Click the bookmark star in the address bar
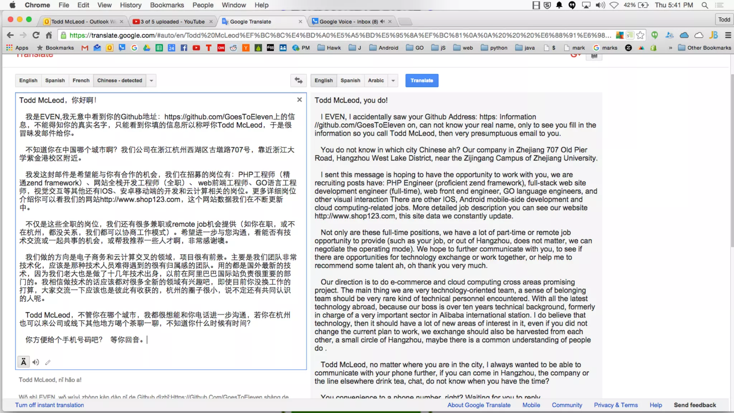The height and width of the screenshot is (413, 734). pyautogui.click(x=640, y=35)
